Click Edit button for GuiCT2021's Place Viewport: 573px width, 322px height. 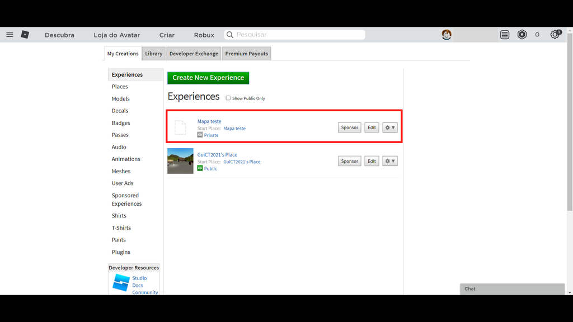click(372, 161)
